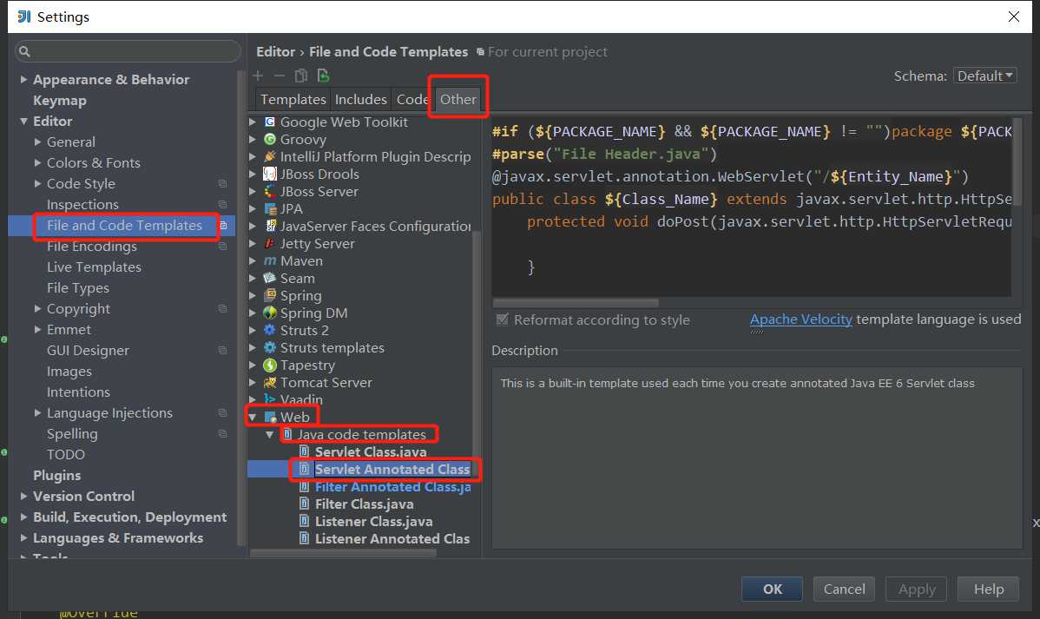
Task: Toggle Reformat according to style checkbox
Action: pos(502,319)
